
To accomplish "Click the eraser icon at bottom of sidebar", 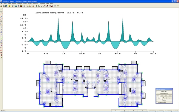I will click(1, 58).
